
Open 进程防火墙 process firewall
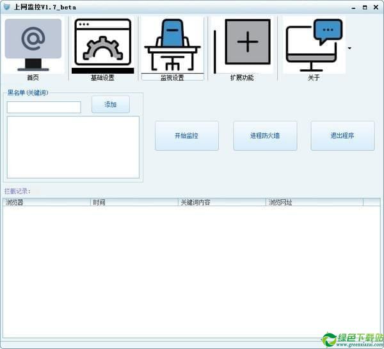265,136
